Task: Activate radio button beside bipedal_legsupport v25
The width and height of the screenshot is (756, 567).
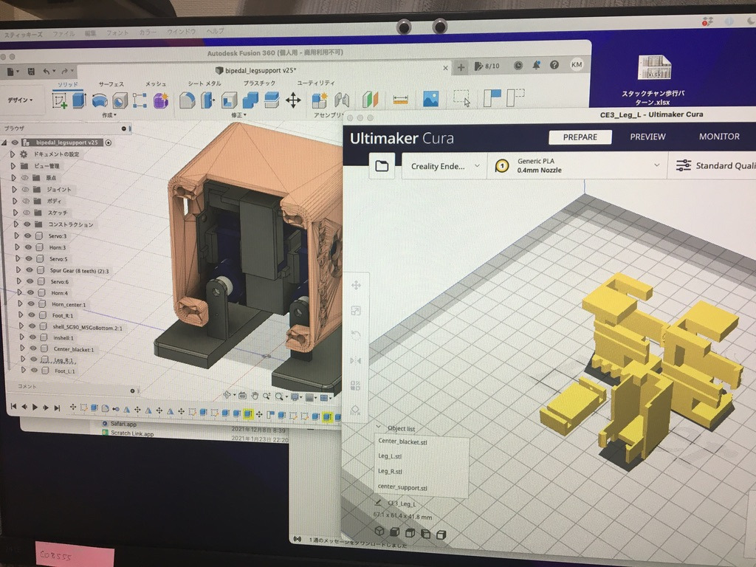Action: pos(109,142)
